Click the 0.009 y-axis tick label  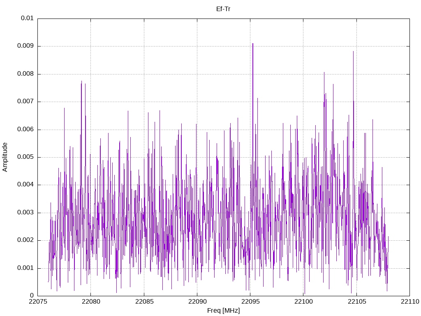pos(25,46)
